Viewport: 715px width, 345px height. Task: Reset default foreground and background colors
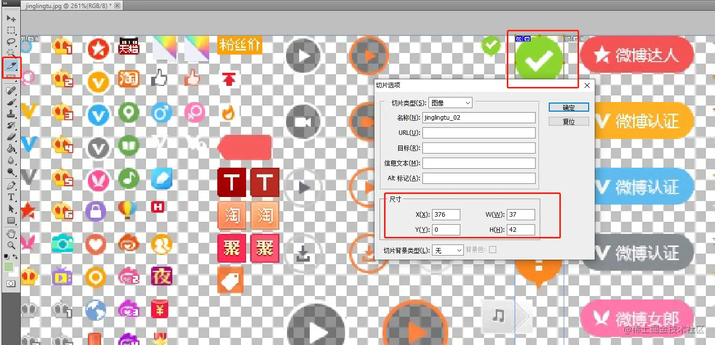point(7,257)
